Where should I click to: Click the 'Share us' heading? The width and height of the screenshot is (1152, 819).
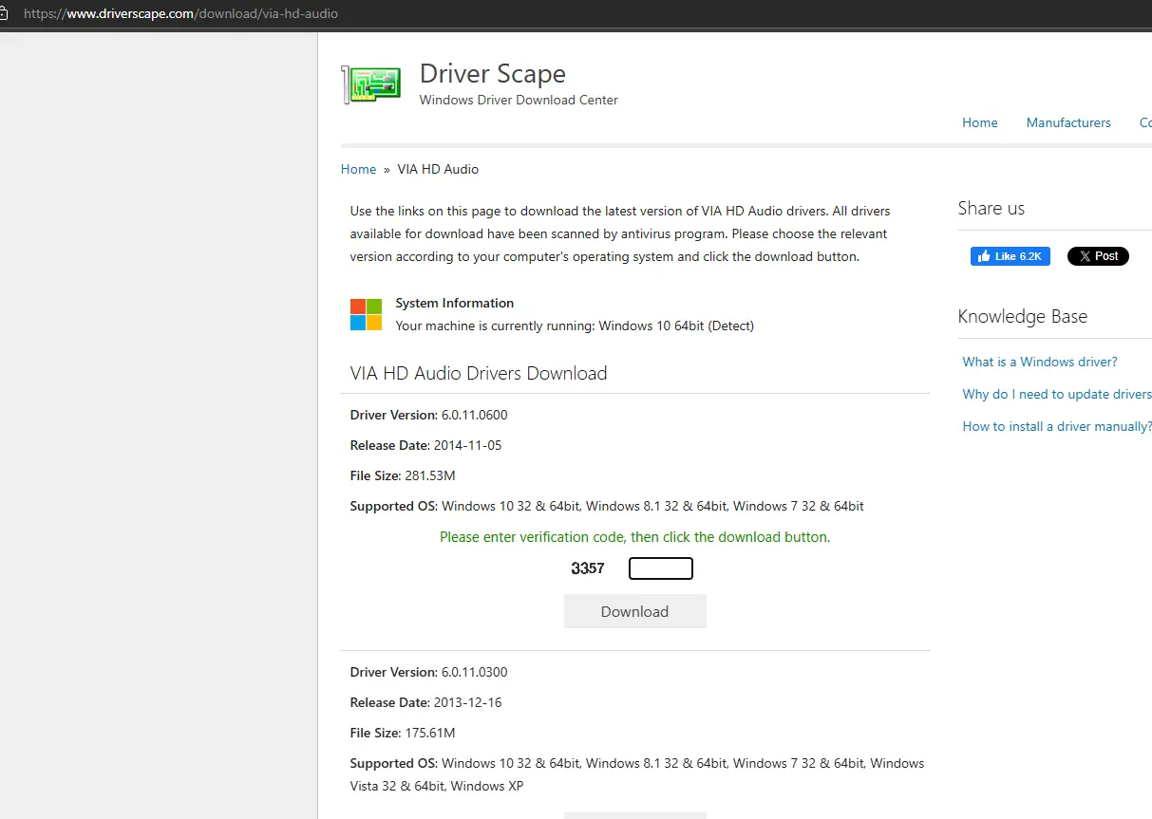(x=991, y=209)
